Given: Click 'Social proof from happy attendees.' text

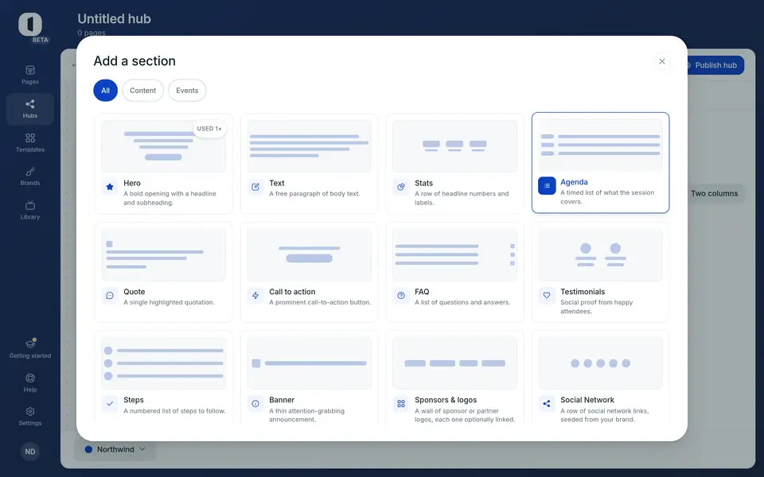Looking at the screenshot, I should pyautogui.click(x=596, y=307).
